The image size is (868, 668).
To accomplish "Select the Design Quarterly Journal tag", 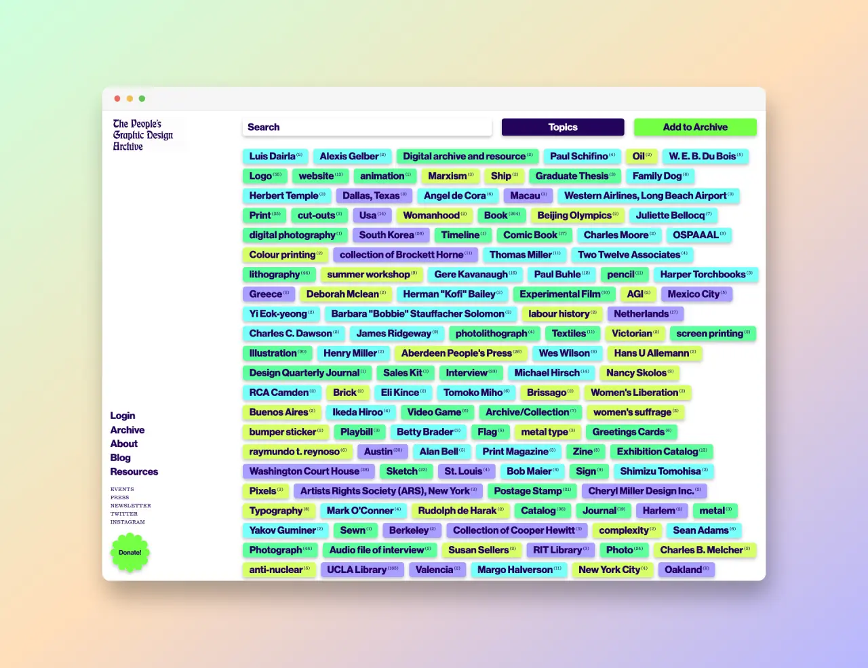I will click(307, 372).
